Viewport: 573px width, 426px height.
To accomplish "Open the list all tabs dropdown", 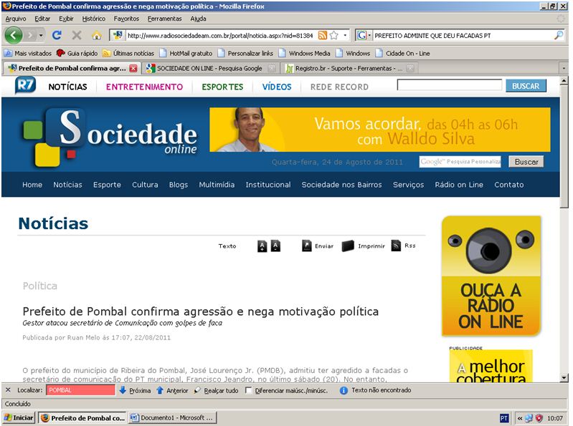I will pos(564,69).
